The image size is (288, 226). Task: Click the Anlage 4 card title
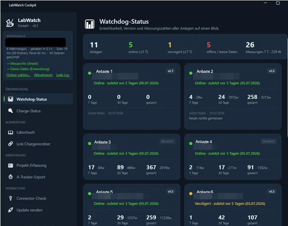[x=204, y=142]
